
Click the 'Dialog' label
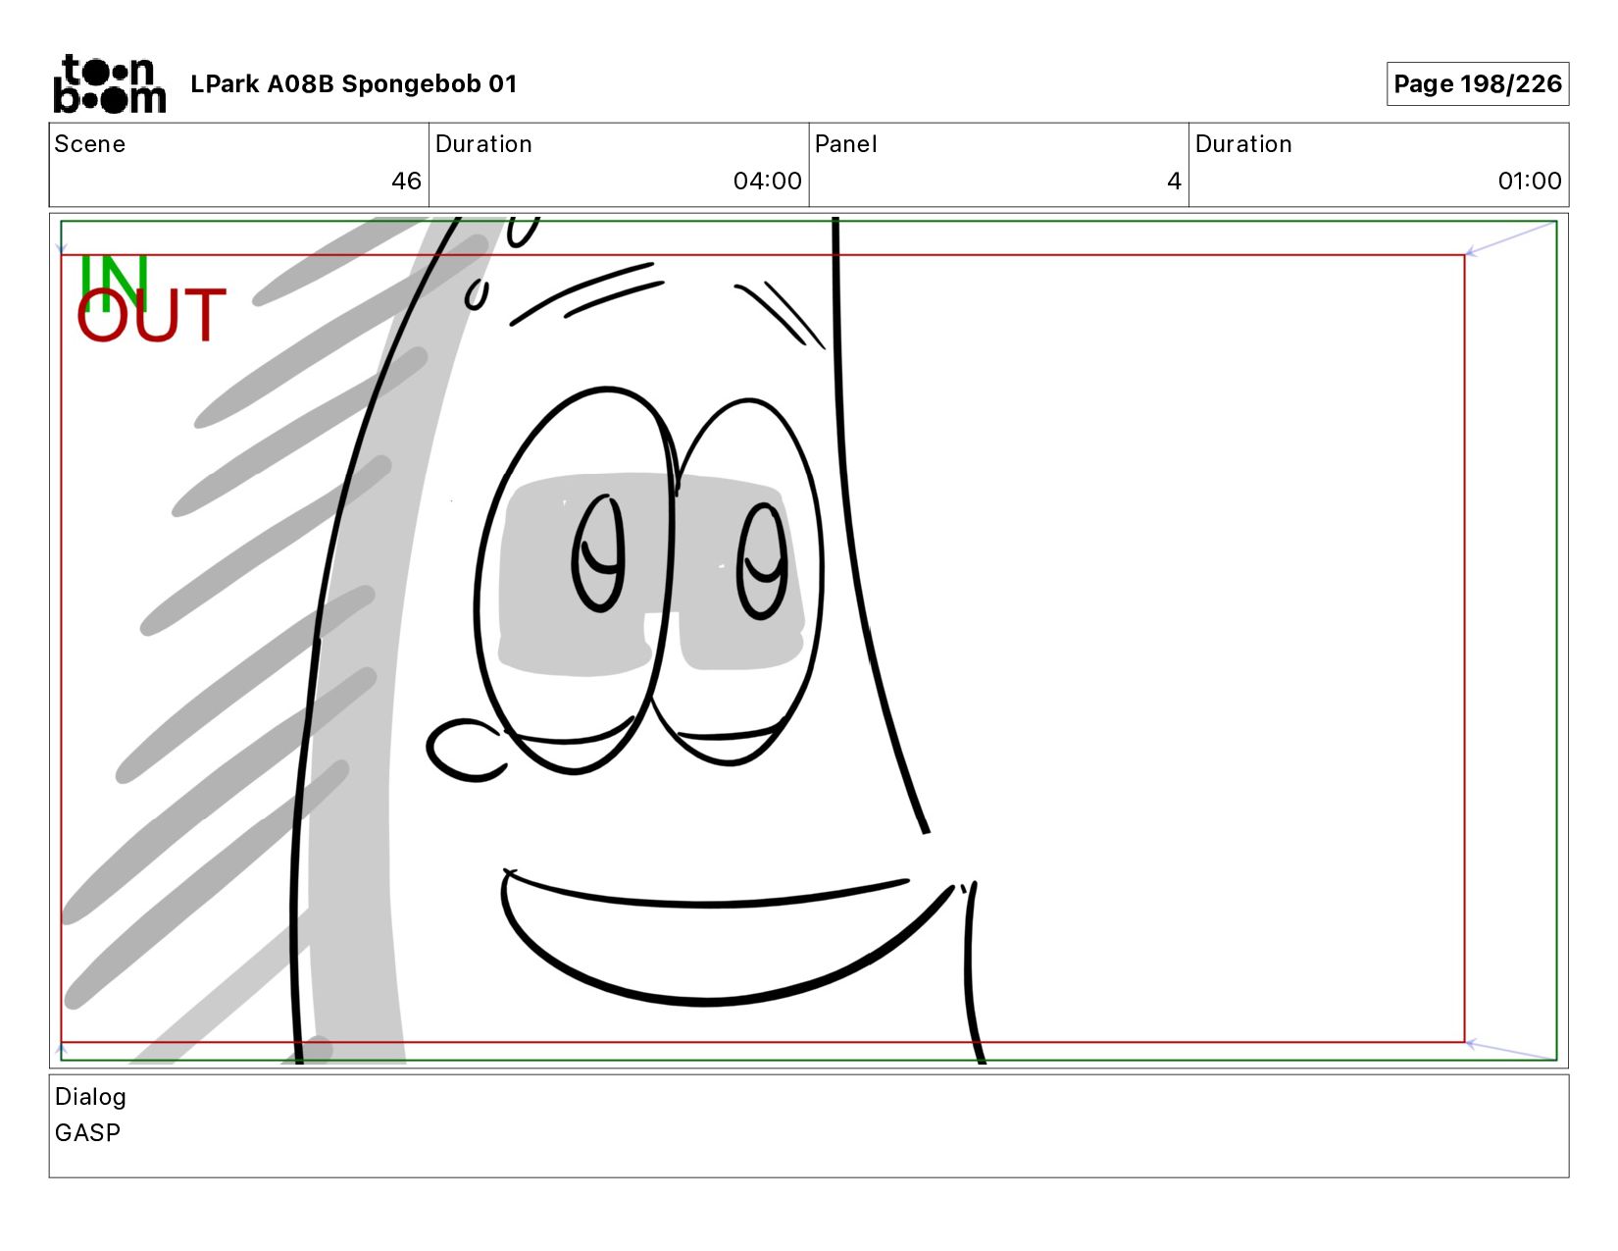(x=90, y=1097)
